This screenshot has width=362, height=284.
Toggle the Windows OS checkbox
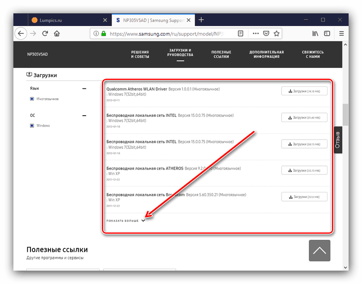click(32, 126)
